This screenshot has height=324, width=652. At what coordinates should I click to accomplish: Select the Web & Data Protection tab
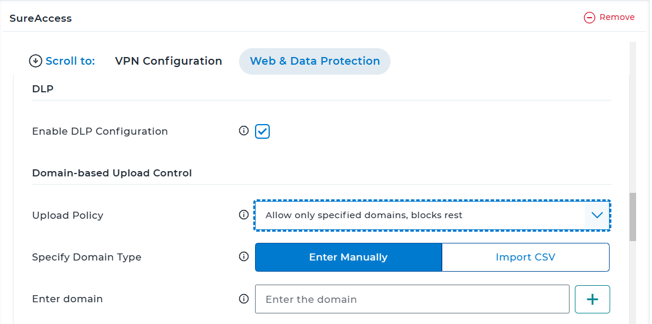(x=315, y=61)
